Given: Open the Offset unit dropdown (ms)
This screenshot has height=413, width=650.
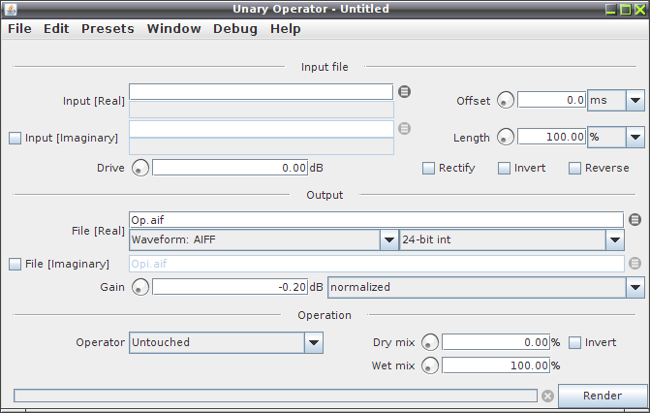Looking at the screenshot, I should click(616, 101).
